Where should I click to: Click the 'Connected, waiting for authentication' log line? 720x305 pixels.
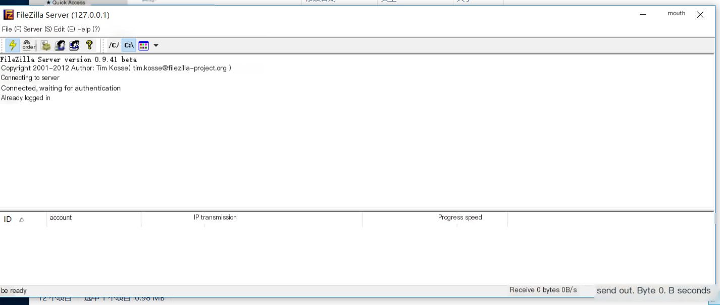tap(61, 88)
